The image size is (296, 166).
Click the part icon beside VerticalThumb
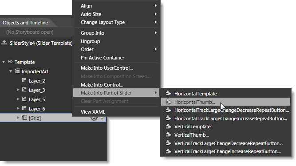[x=168, y=134]
